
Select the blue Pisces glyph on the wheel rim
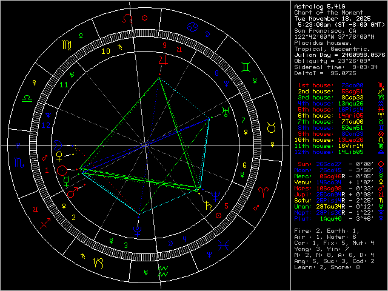(224, 245)
